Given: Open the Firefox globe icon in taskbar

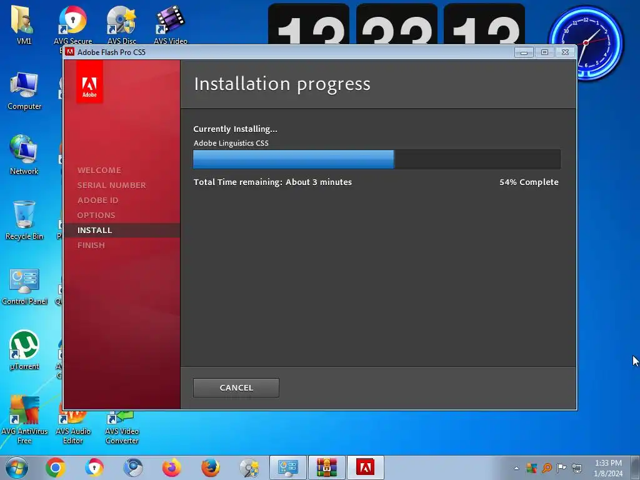Looking at the screenshot, I should [x=211, y=467].
